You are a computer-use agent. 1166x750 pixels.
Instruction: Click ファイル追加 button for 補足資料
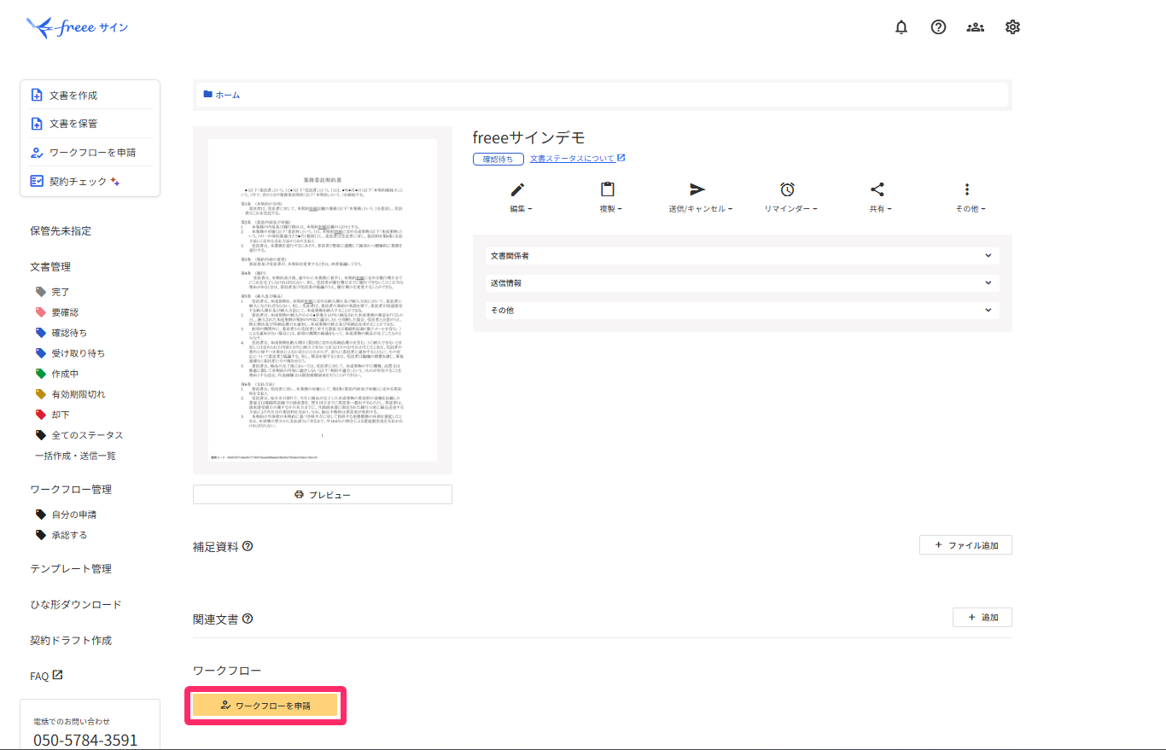[965, 545]
